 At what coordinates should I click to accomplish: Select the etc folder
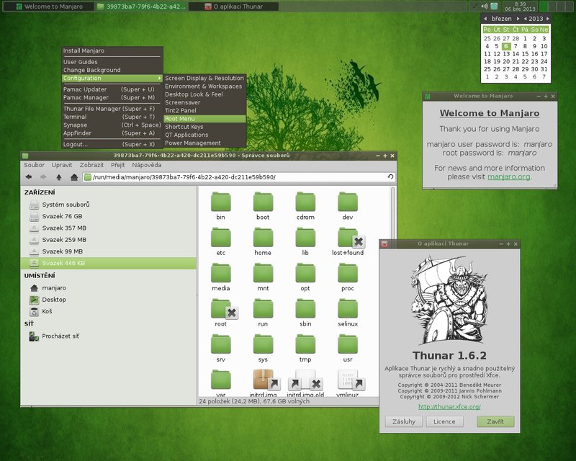tap(221, 237)
